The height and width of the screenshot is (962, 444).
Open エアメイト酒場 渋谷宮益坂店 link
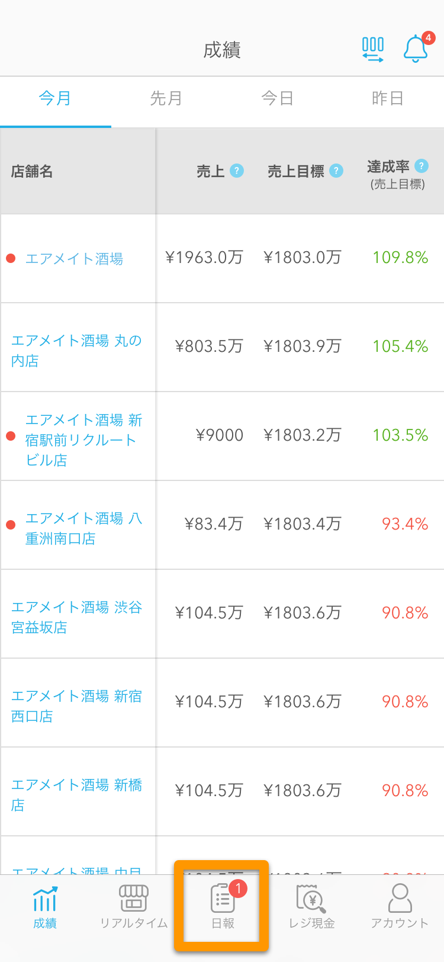click(x=76, y=617)
